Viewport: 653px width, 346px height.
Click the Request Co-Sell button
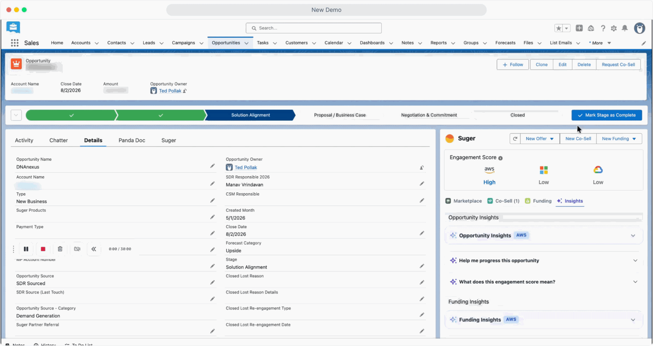(618, 65)
